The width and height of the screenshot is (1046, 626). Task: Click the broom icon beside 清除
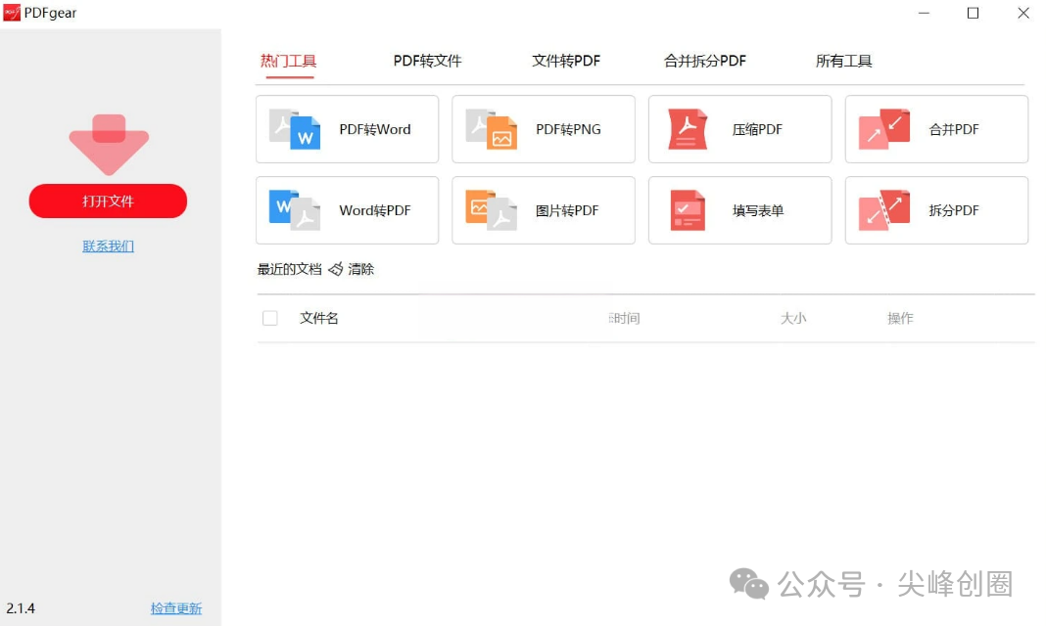click(x=336, y=269)
